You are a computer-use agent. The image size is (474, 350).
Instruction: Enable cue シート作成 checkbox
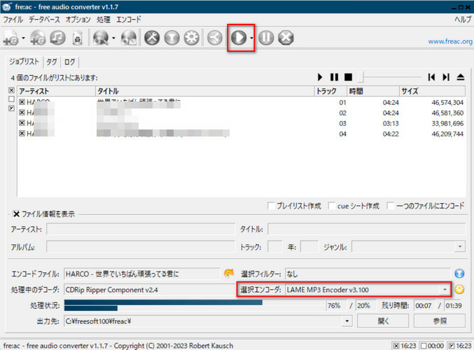[332, 206]
